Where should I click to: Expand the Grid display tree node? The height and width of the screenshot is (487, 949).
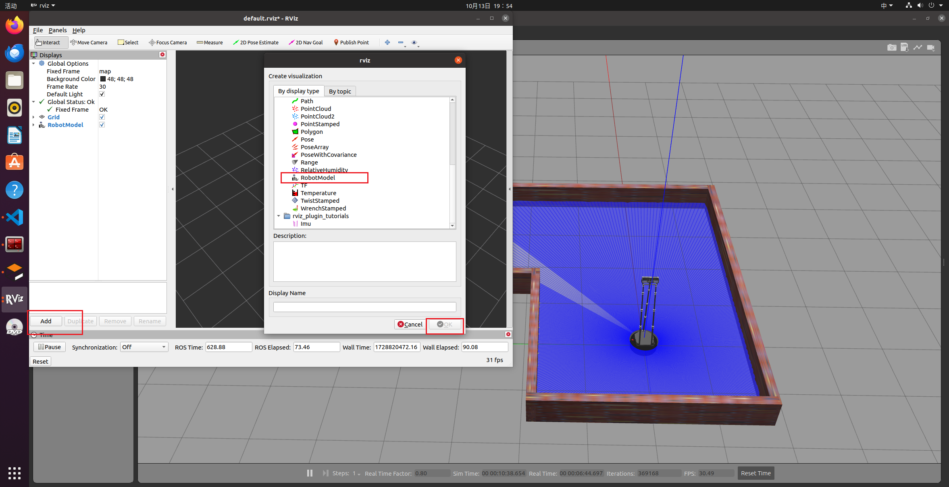click(33, 117)
